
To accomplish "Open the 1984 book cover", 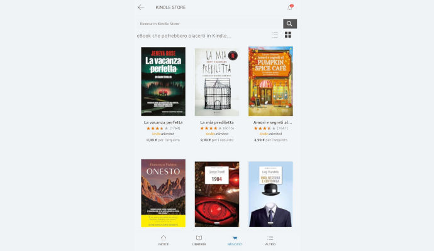I will [217, 195].
